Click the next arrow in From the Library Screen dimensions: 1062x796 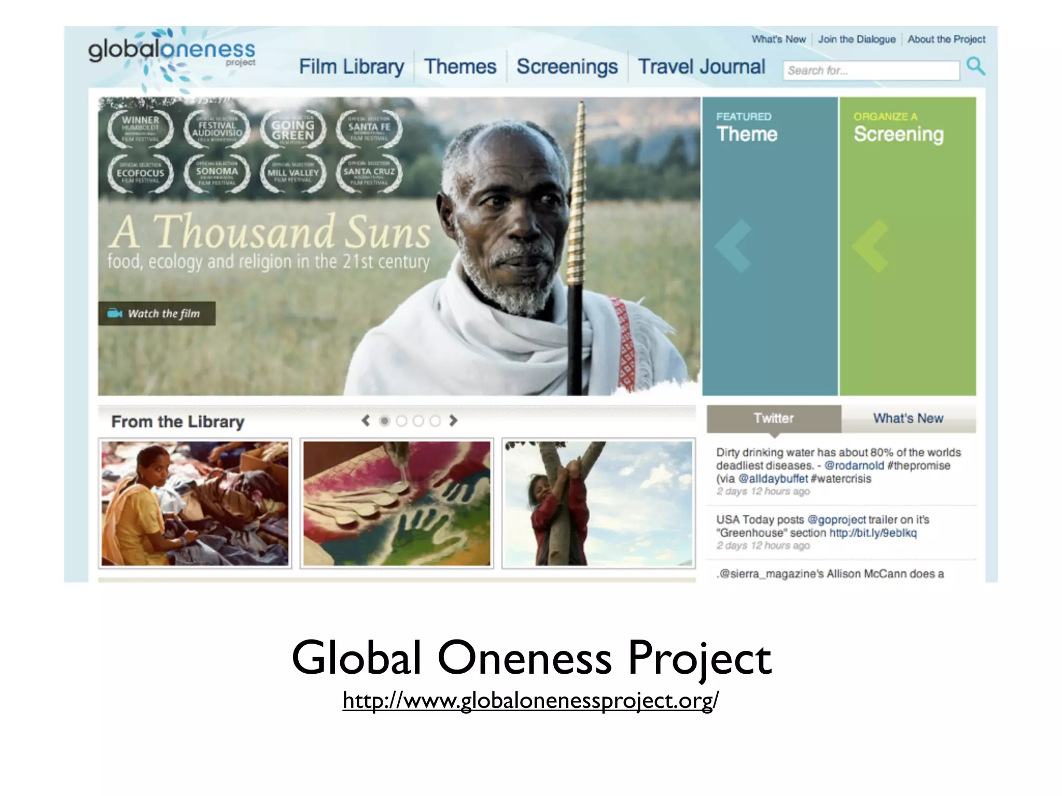pyautogui.click(x=453, y=420)
